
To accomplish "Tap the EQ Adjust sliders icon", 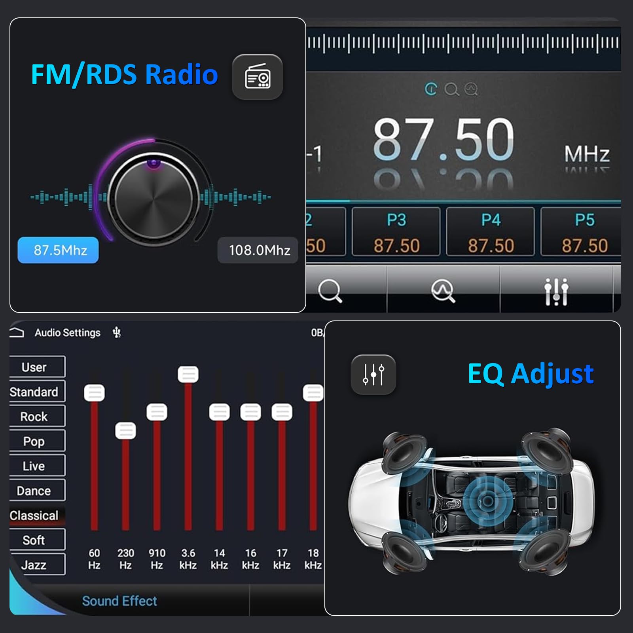I will [373, 374].
